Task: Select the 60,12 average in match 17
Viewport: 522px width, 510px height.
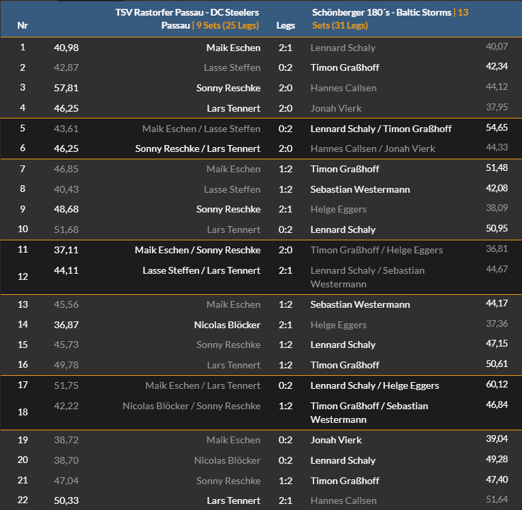Action: coord(496,385)
